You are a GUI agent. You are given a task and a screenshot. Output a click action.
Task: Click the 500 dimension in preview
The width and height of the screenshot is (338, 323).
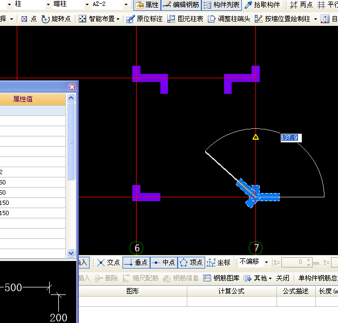13,288
